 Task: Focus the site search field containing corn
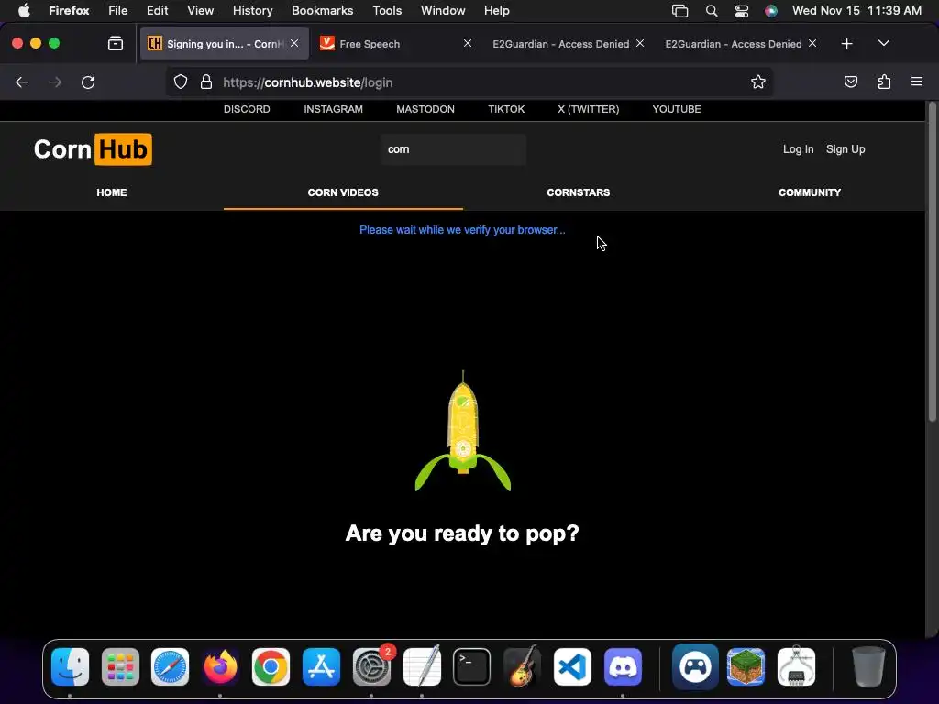[x=453, y=149]
